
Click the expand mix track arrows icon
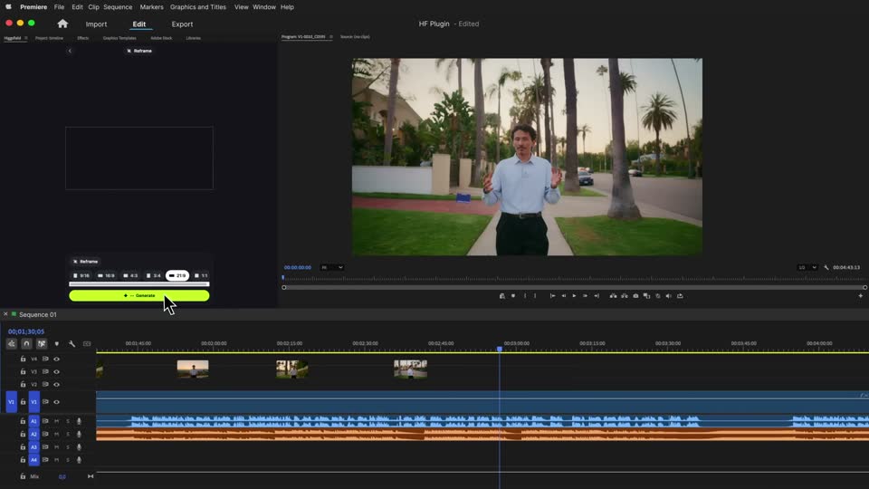91,476
